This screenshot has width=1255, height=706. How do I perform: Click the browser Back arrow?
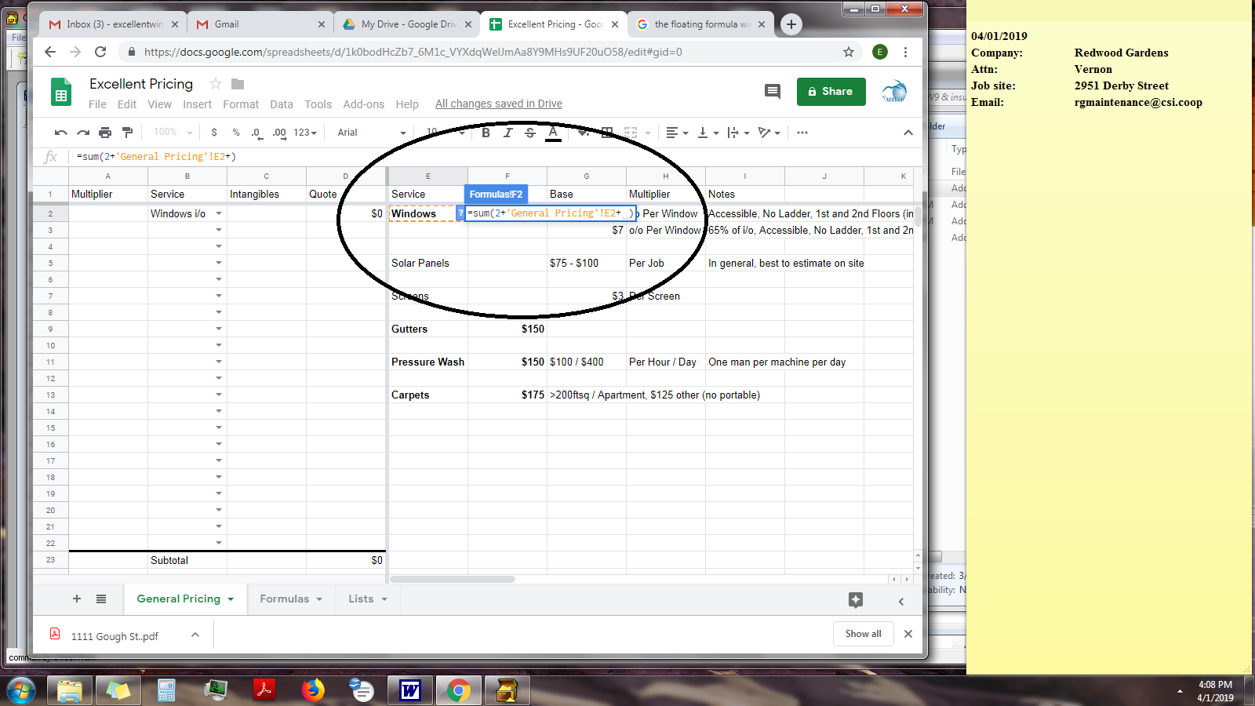[x=50, y=52]
